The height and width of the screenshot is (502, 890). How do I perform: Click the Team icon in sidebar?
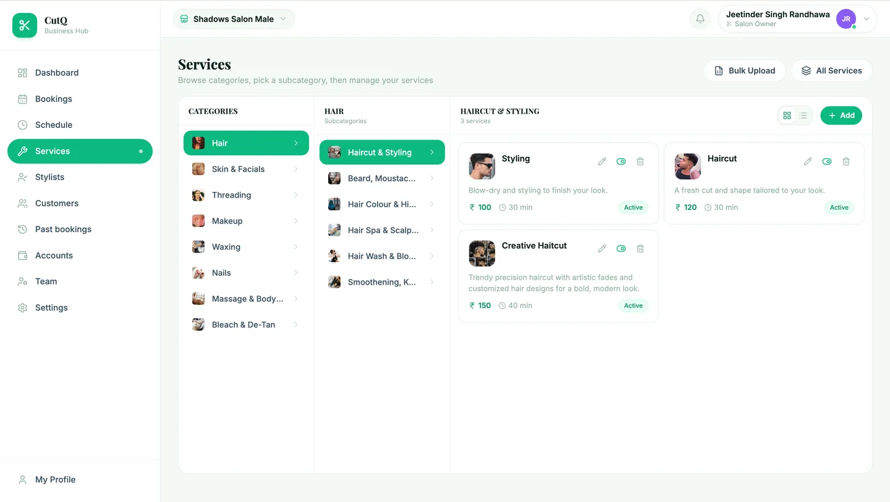click(23, 282)
